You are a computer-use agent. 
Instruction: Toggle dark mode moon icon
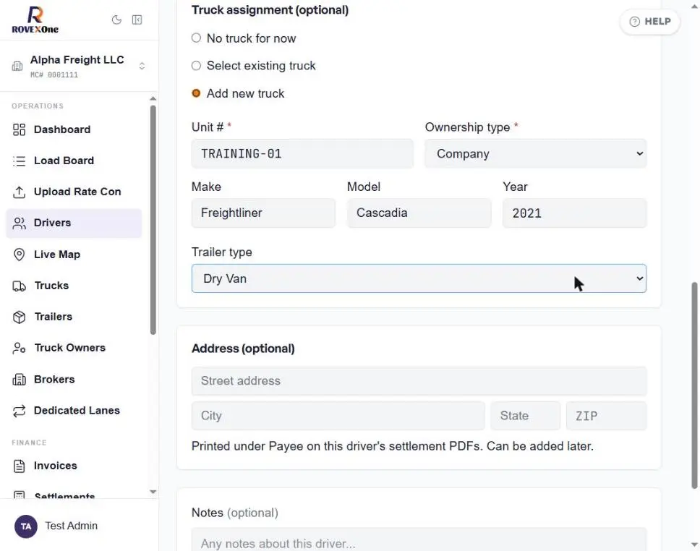pyautogui.click(x=116, y=20)
